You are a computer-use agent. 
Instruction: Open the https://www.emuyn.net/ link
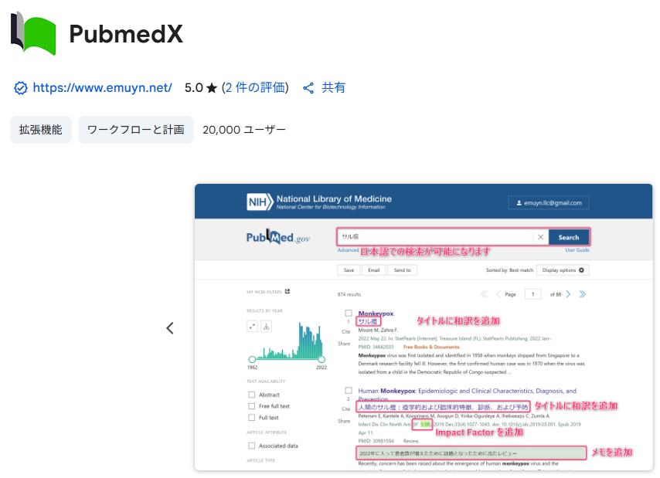[102, 88]
